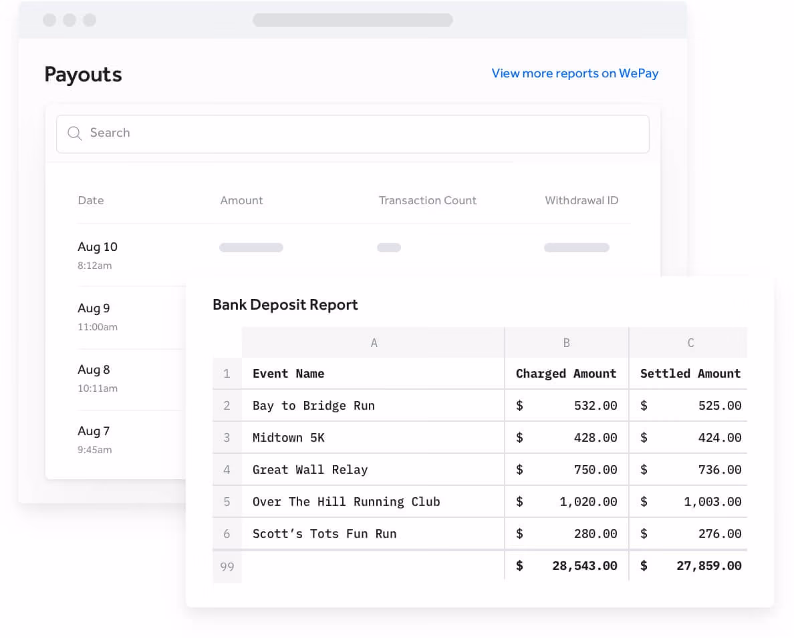The width and height of the screenshot is (794, 638).
Task: Click the Withdrawal ID column header
Action: [x=581, y=200]
